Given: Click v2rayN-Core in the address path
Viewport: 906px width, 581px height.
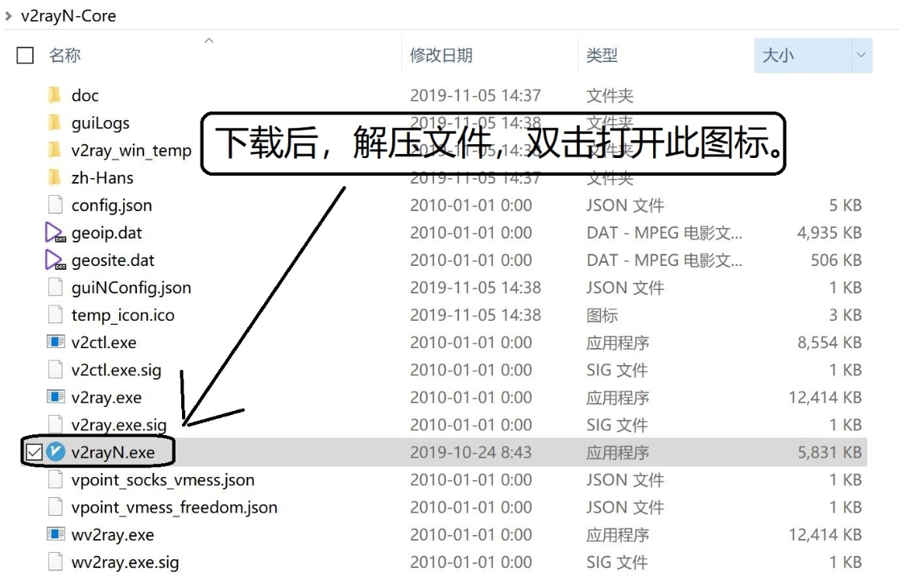Looking at the screenshot, I should [x=68, y=15].
